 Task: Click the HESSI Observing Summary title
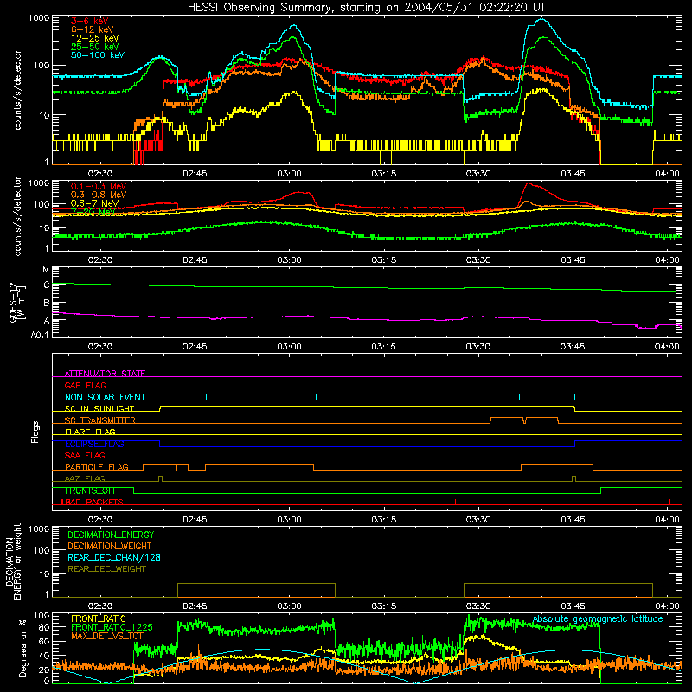point(366,8)
